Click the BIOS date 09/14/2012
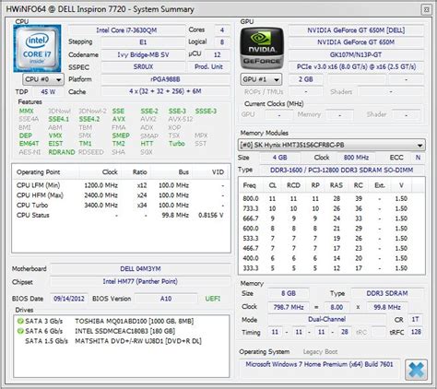437x389 pixels. coord(69,299)
